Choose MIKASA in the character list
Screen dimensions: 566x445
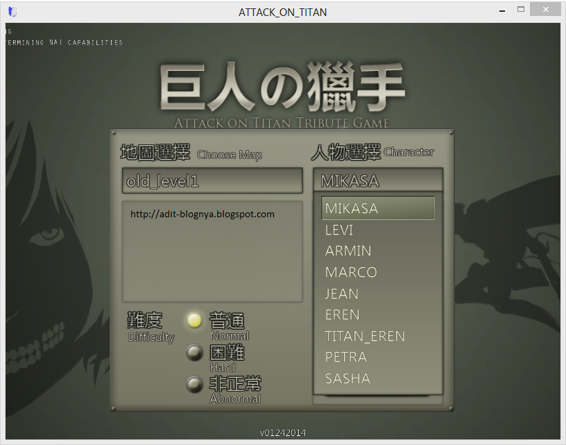pos(378,208)
